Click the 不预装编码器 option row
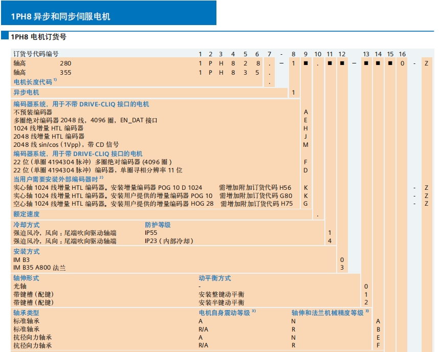 point(33,112)
